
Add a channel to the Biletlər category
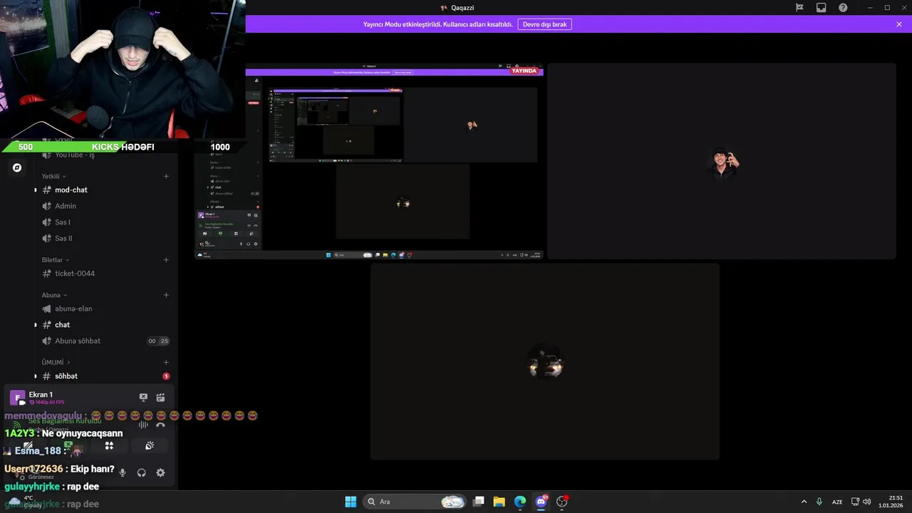coord(166,260)
